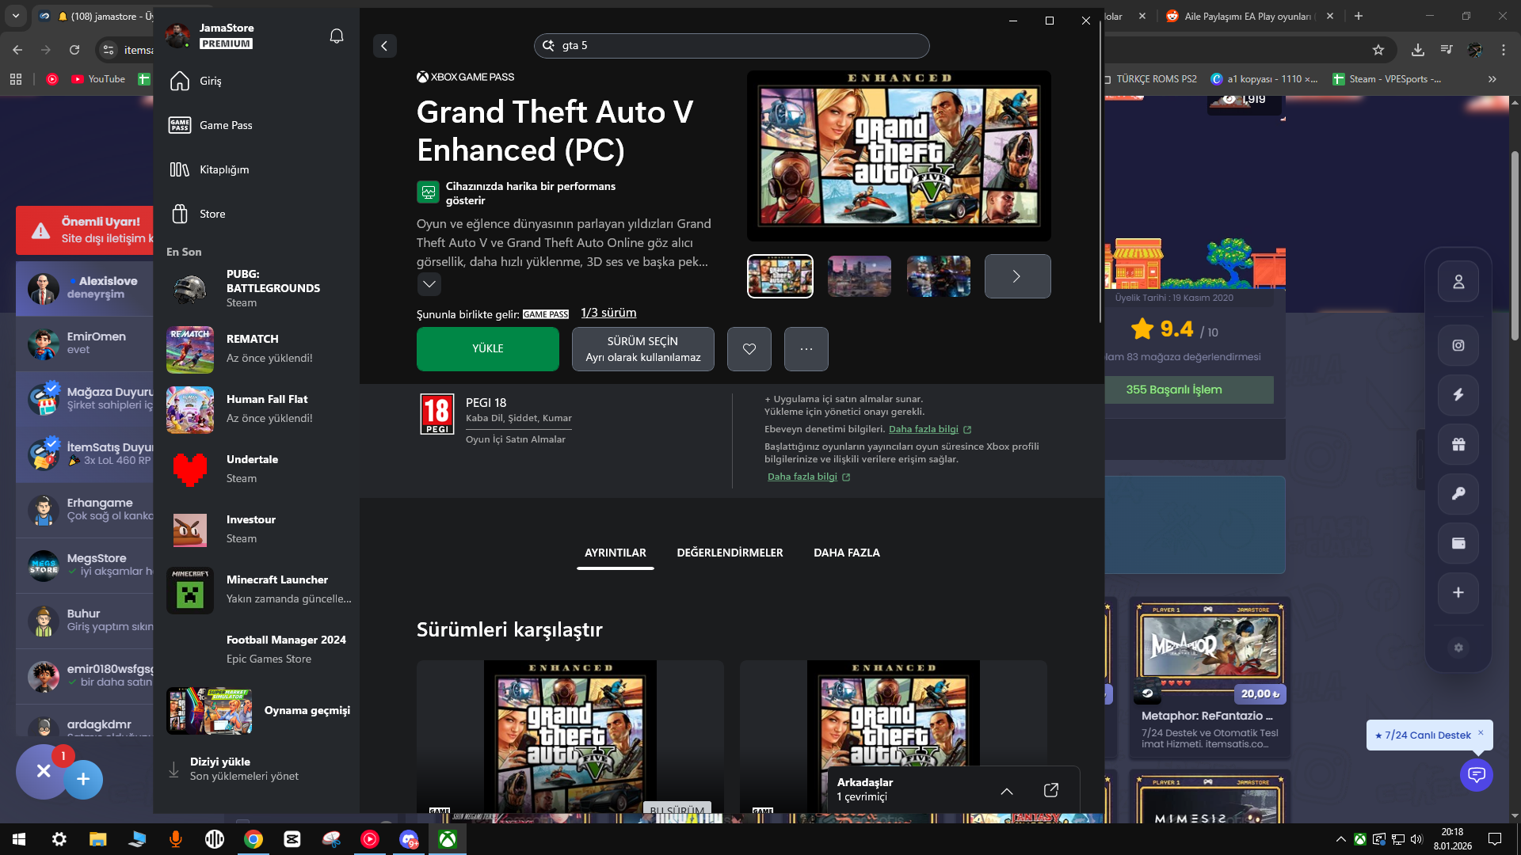The width and height of the screenshot is (1521, 855).
Task: Add Grand Theft Auto V to wishlist (heart)
Action: (x=749, y=349)
